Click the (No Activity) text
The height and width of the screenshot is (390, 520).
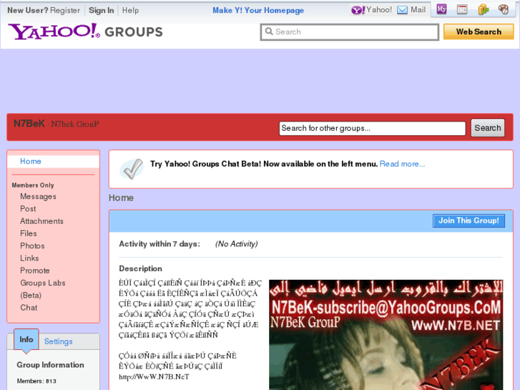pos(237,244)
